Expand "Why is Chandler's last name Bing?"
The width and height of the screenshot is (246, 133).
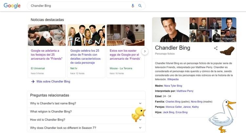point(86,104)
